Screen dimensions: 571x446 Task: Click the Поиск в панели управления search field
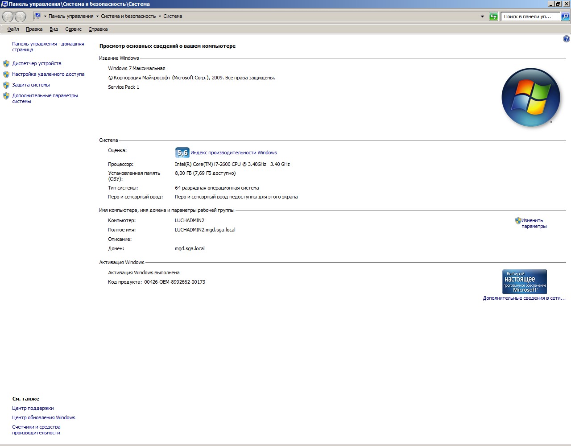point(530,17)
